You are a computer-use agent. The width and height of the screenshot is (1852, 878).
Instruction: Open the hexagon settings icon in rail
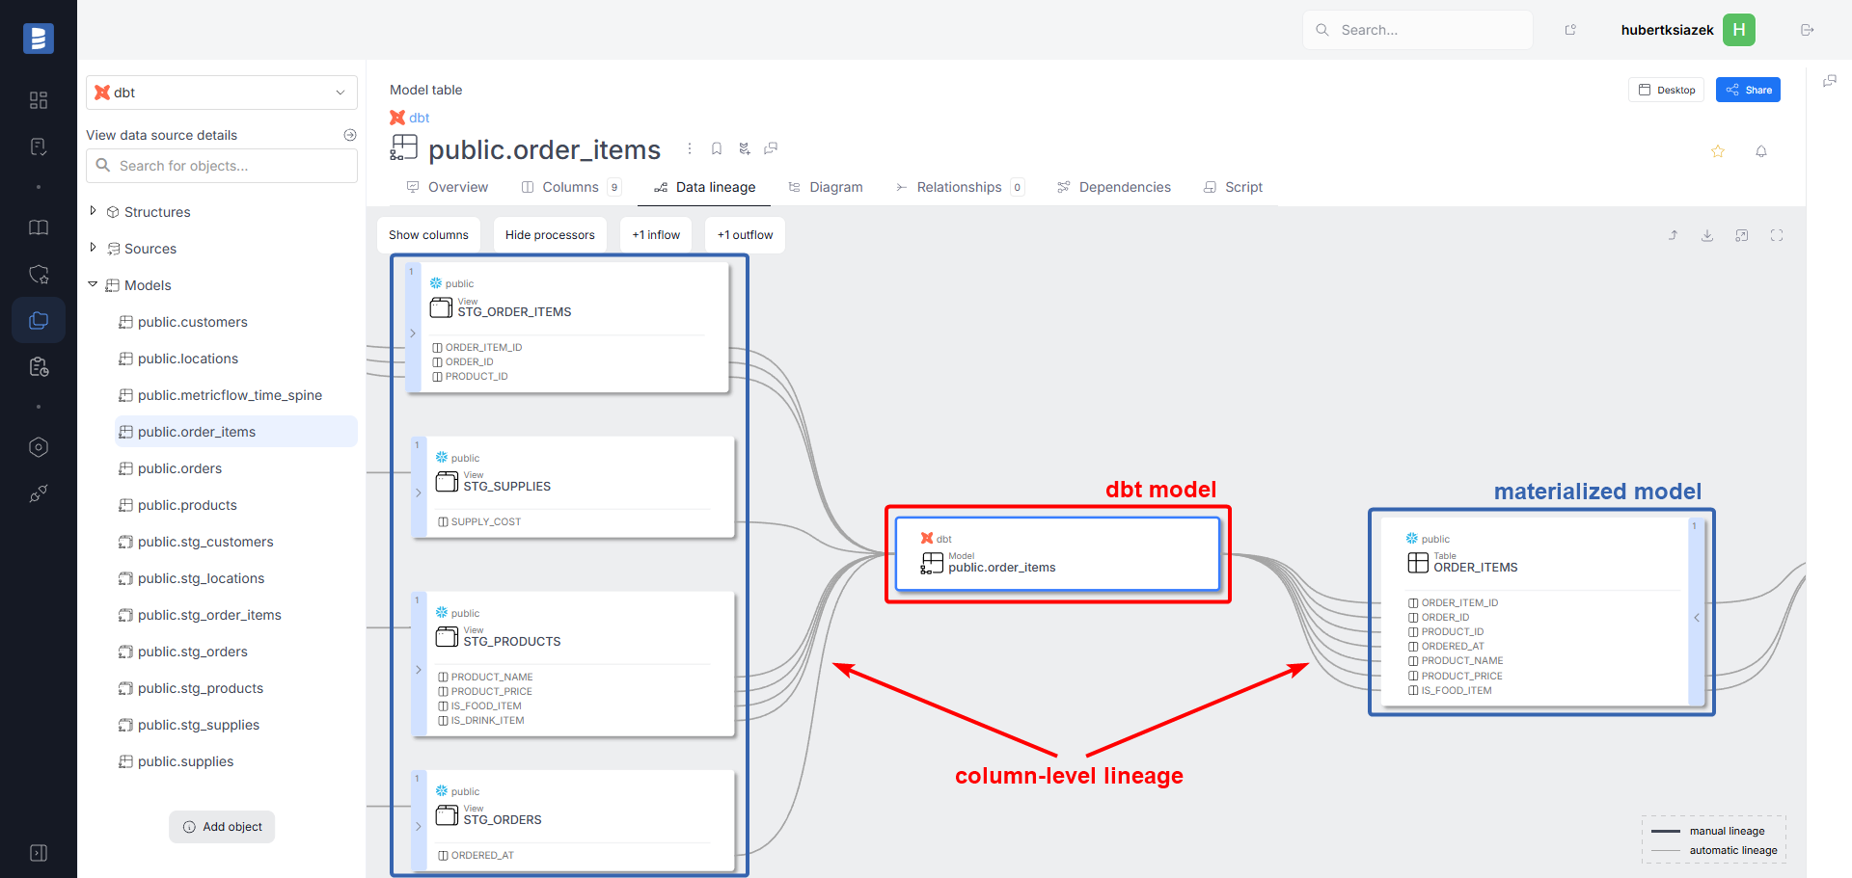[x=39, y=447]
